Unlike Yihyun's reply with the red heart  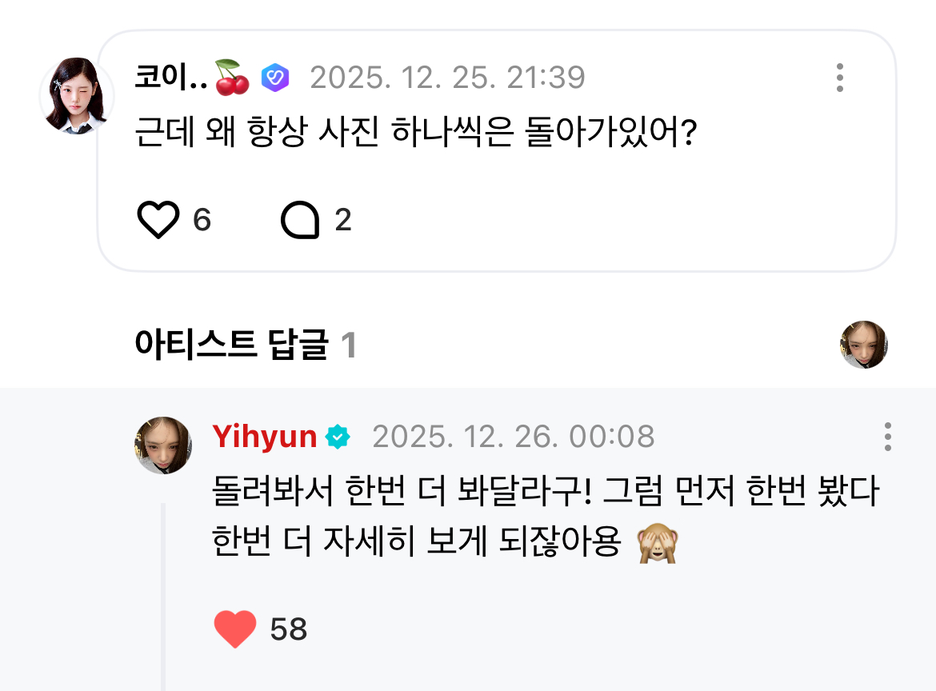tap(235, 629)
